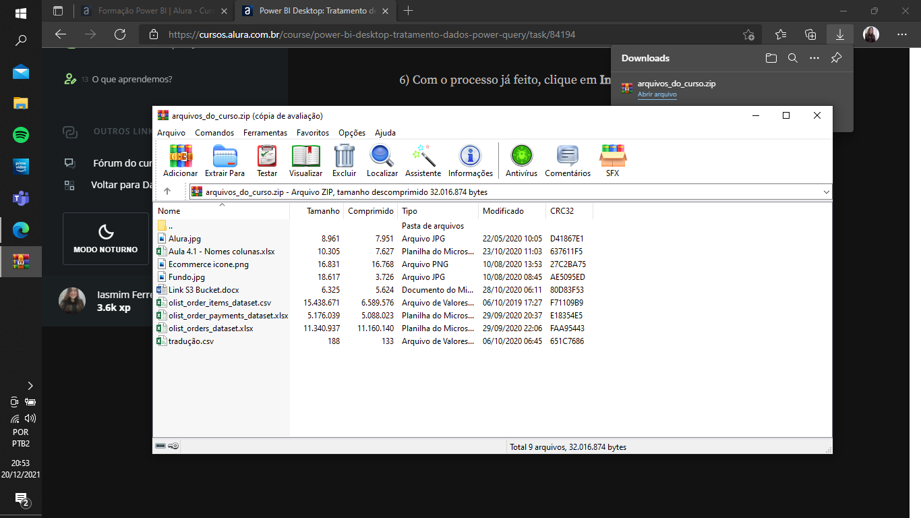921x518 pixels.
Task: Refresh the browser page
Action: 120,34
